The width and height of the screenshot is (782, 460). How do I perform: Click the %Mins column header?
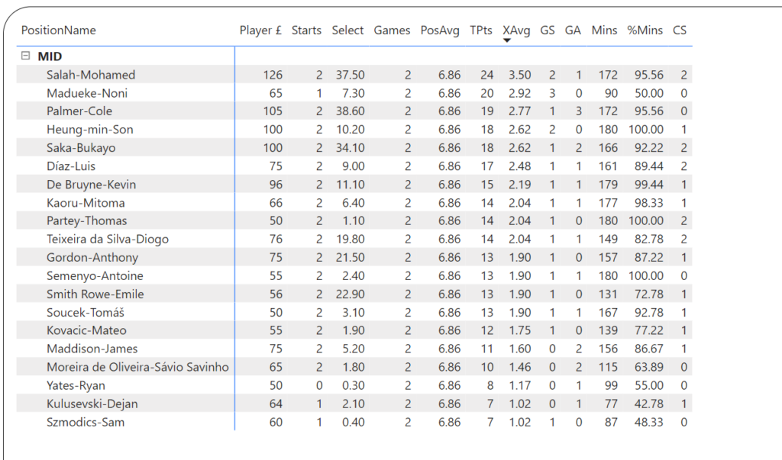pyautogui.click(x=645, y=31)
